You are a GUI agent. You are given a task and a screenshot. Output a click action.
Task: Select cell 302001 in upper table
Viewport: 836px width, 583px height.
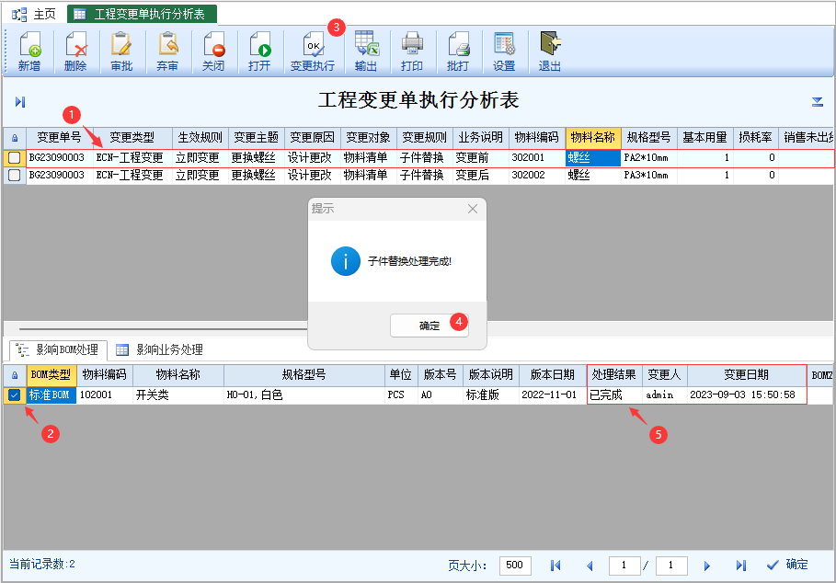tap(537, 158)
